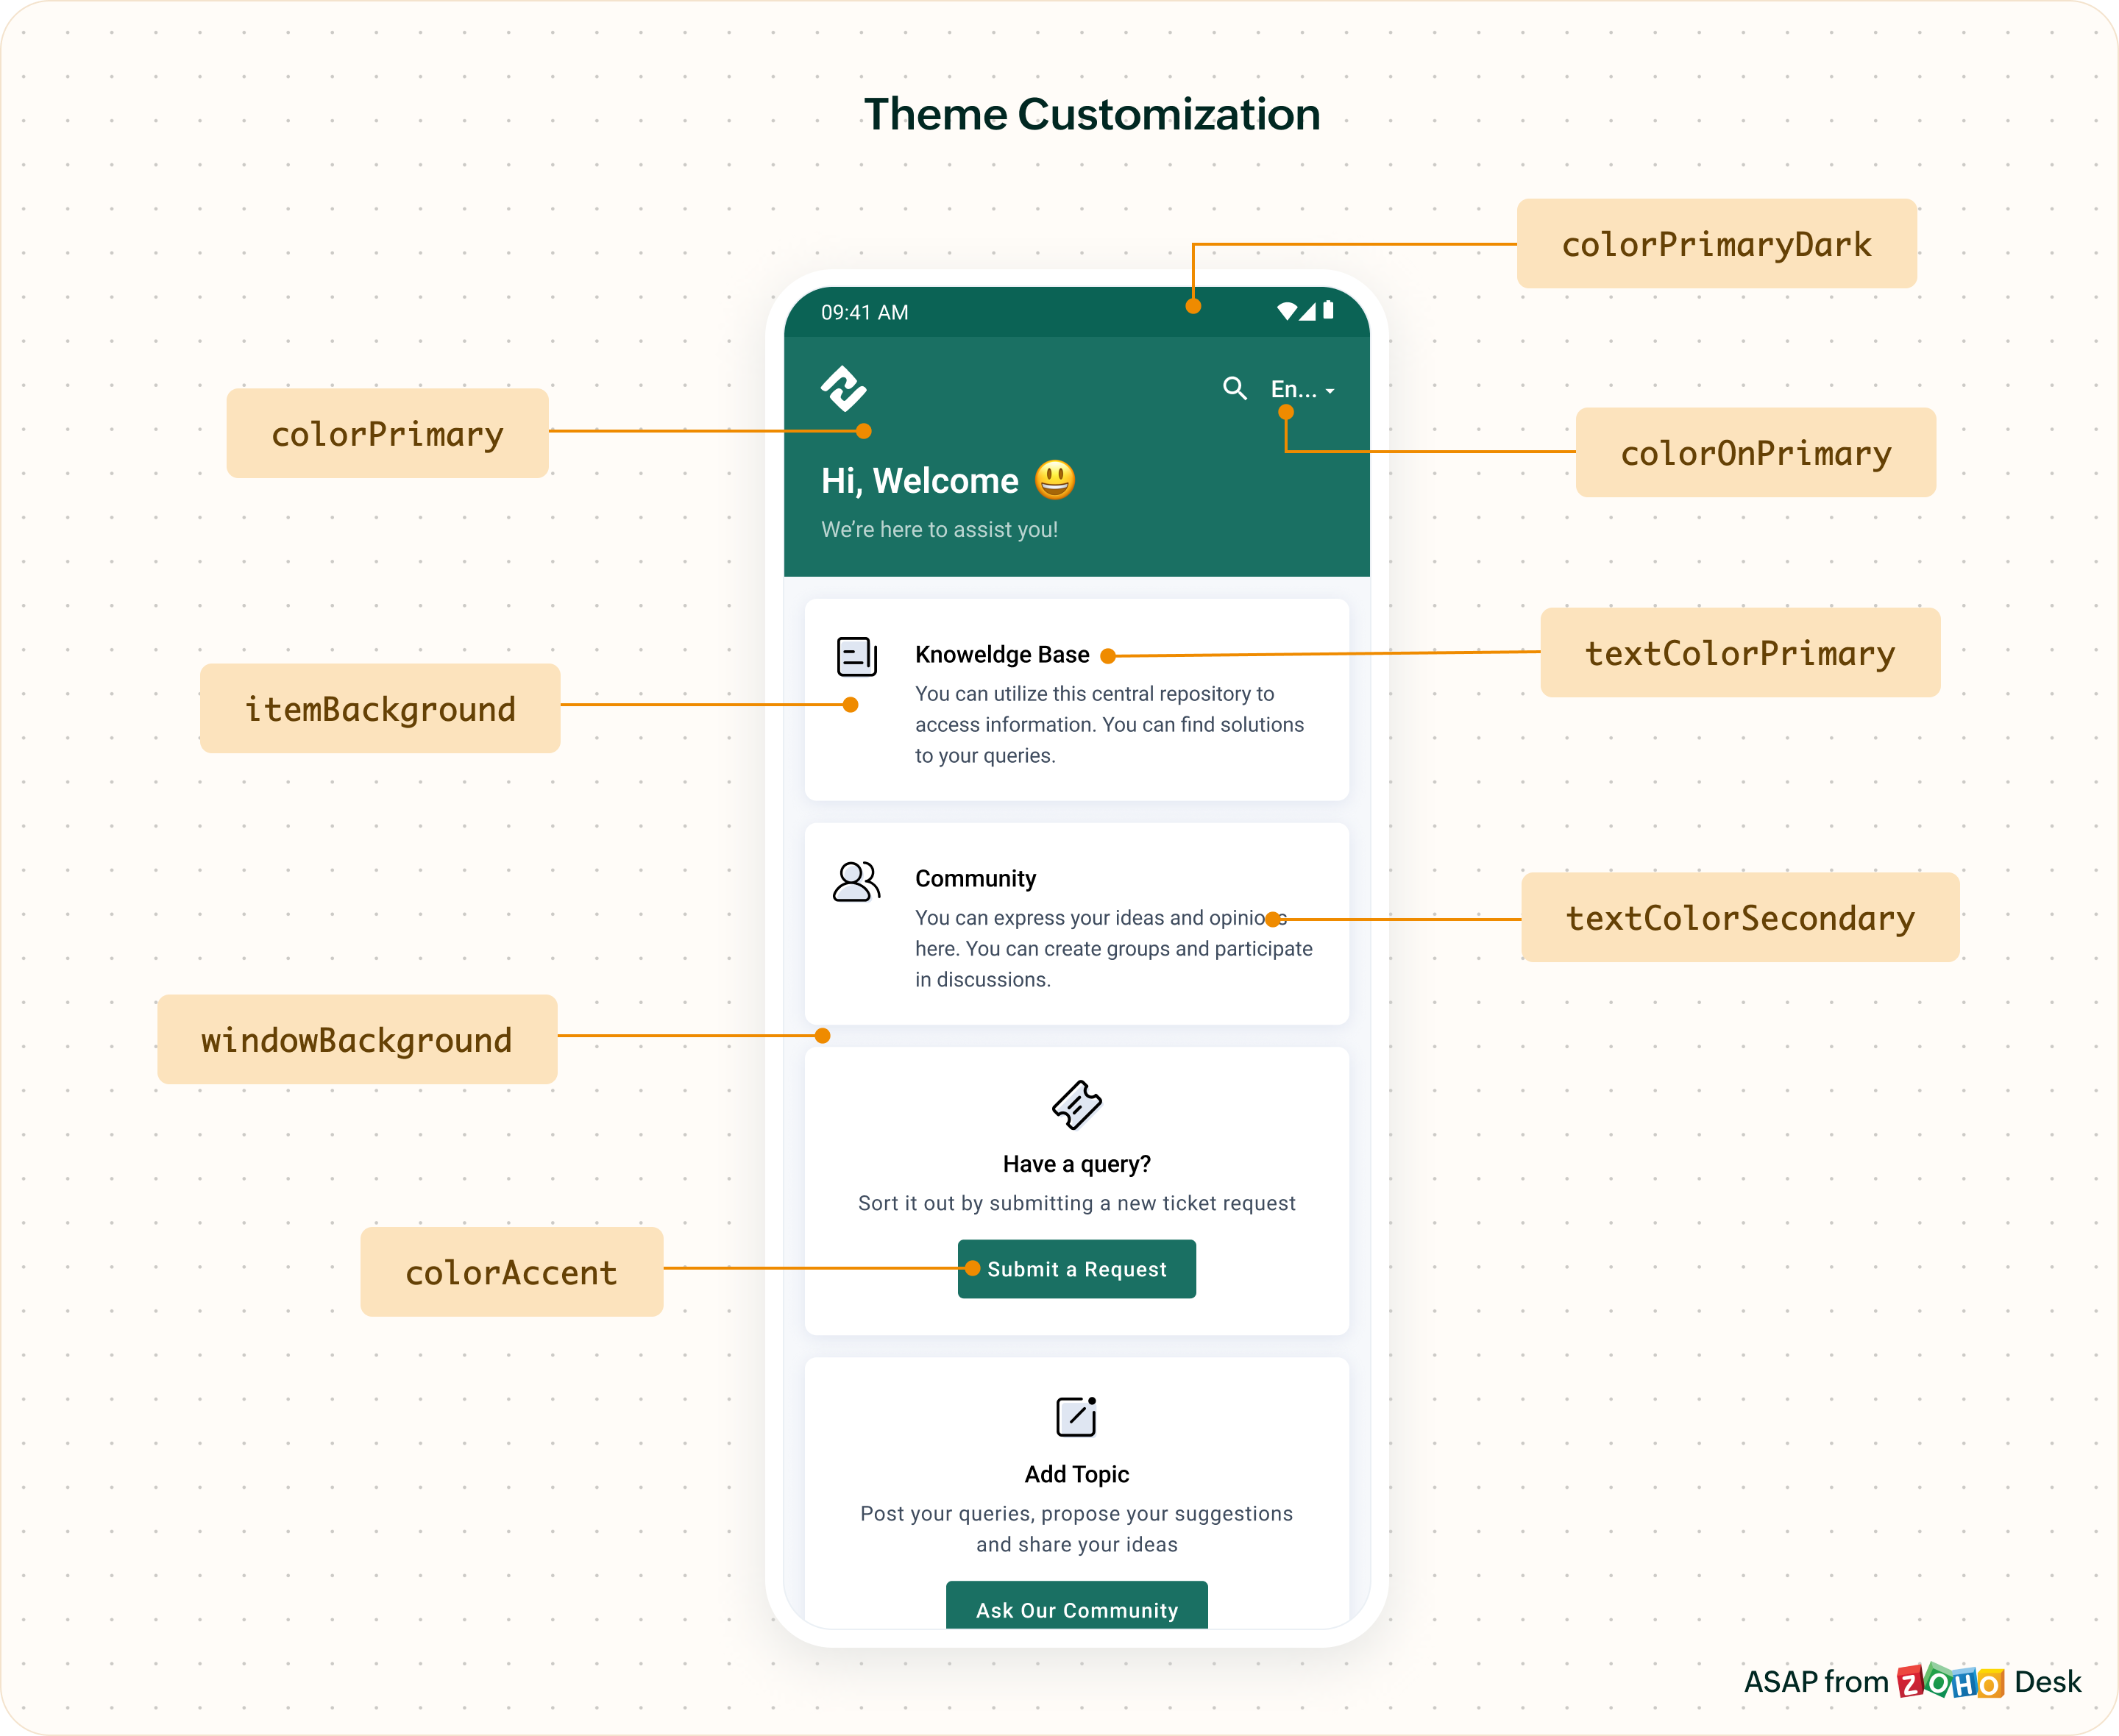Image resolution: width=2119 pixels, height=1736 pixels.
Task: Click the colorPrimaryDark label box
Action: coord(1716,244)
